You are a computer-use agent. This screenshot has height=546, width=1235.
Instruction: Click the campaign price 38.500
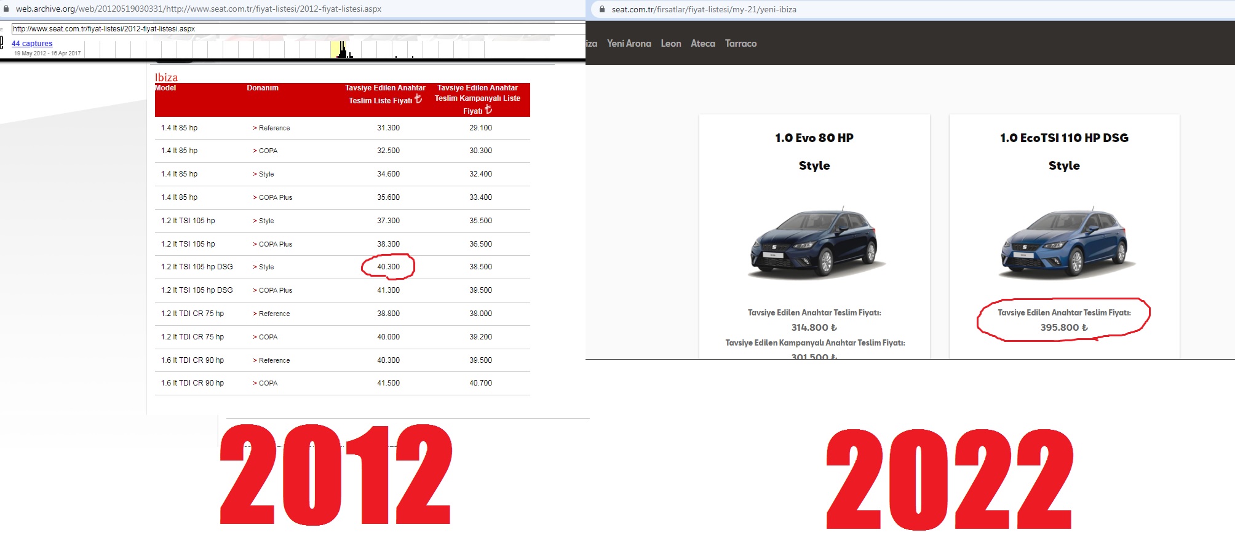(x=480, y=267)
